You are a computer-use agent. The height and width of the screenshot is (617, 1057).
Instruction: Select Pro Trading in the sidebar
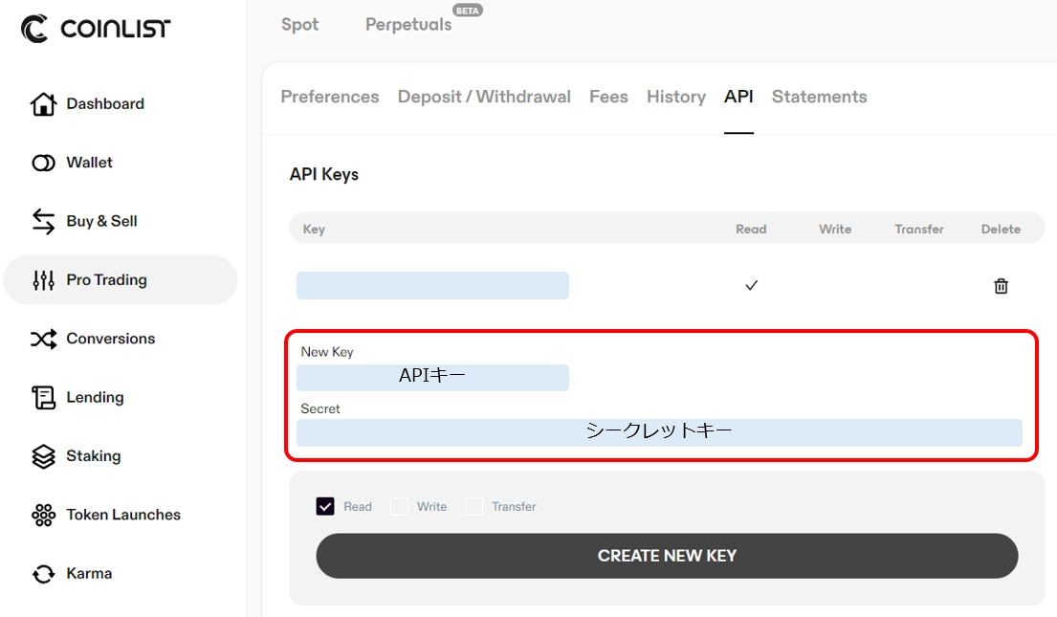tap(121, 280)
